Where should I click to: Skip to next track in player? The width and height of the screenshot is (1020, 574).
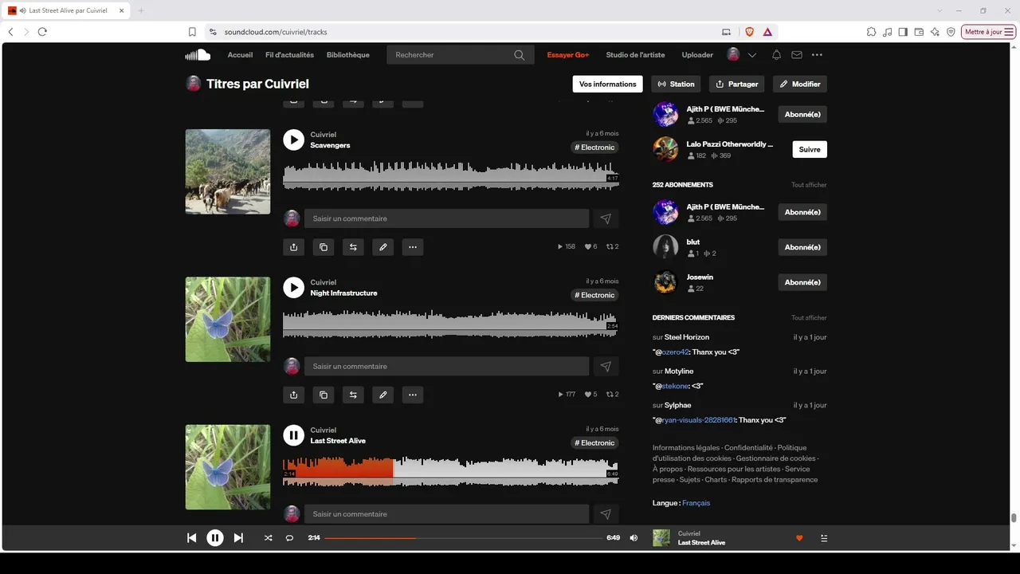coord(238,538)
